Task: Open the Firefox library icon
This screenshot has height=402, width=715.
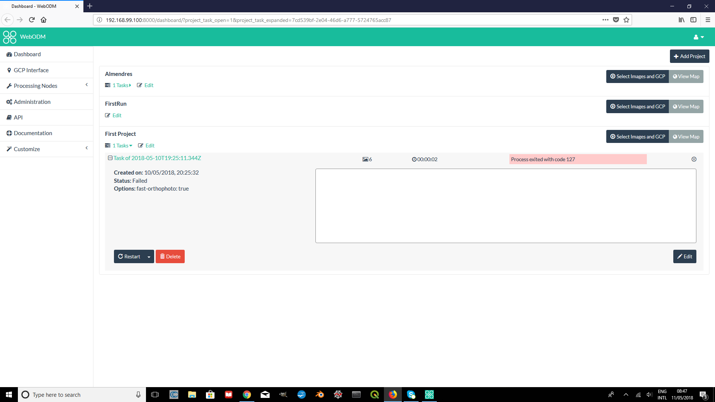Action: point(681,20)
